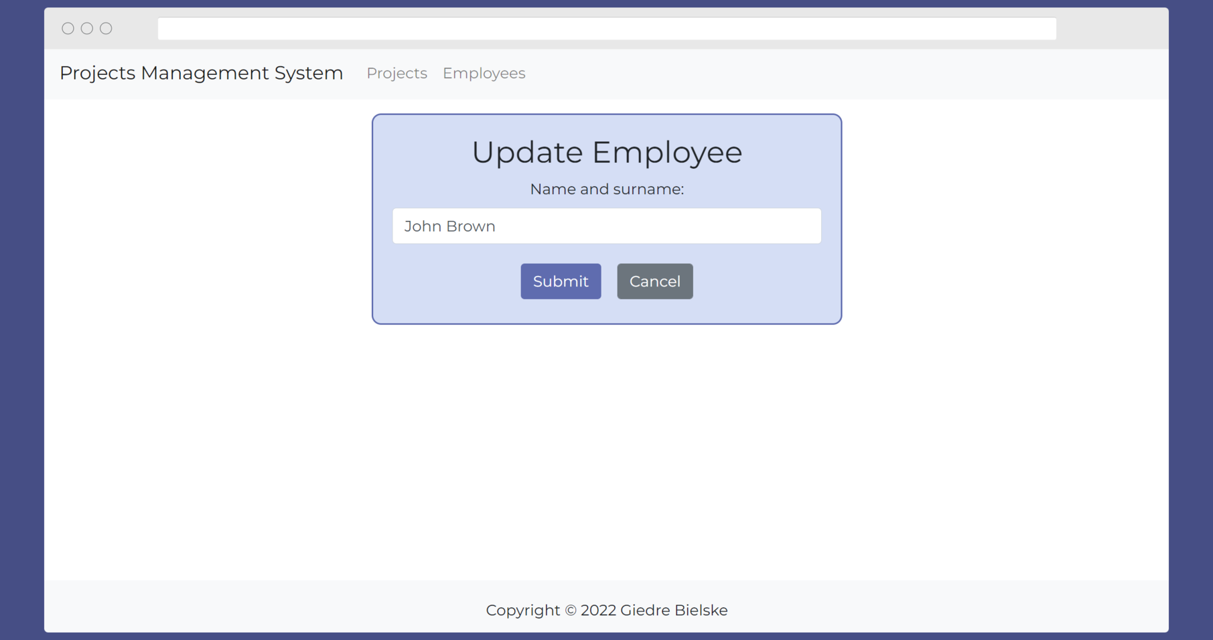This screenshot has width=1213, height=640.
Task: Open the Employees nav item
Action: (484, 73)
